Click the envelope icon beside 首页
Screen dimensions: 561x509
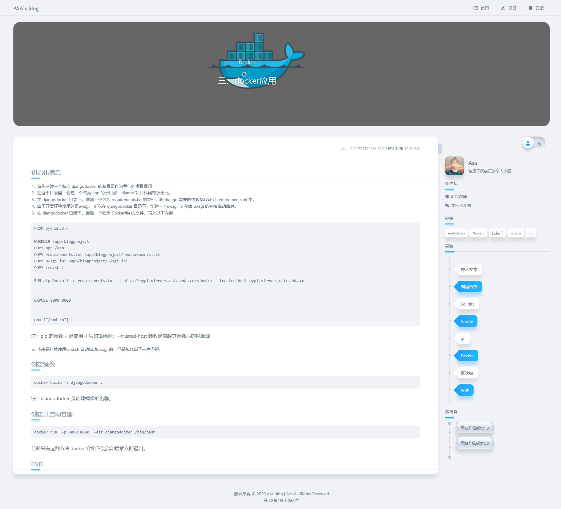[x=475, y=8]
